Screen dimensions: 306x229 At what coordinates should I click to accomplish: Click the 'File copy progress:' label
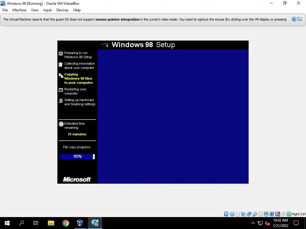click(x=77, y=147)
